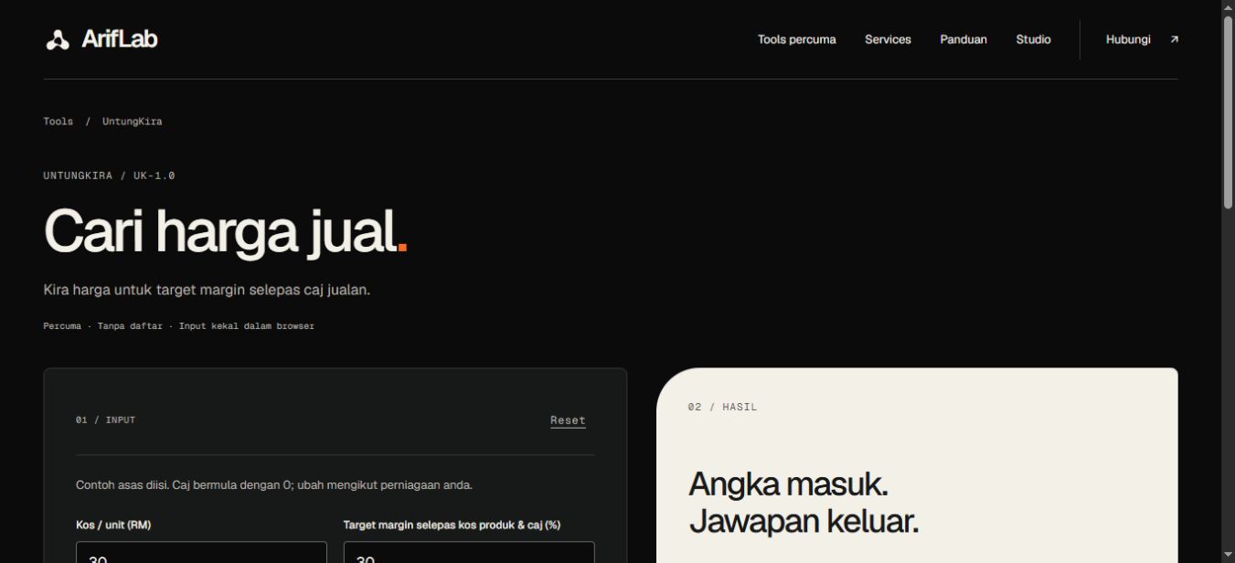Image resolution: width=1235 pixels, height=563 pixels.
Task: Click the UNTUNGKIRA / UK-1.0 version text
Action: pos(109,175)
